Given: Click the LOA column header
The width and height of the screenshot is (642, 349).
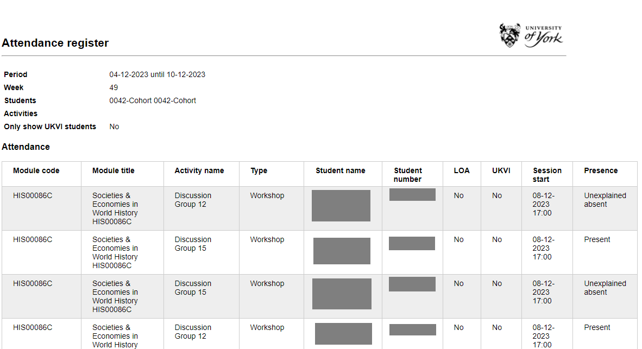Looking at the screenshot, I should coord(462,170).
